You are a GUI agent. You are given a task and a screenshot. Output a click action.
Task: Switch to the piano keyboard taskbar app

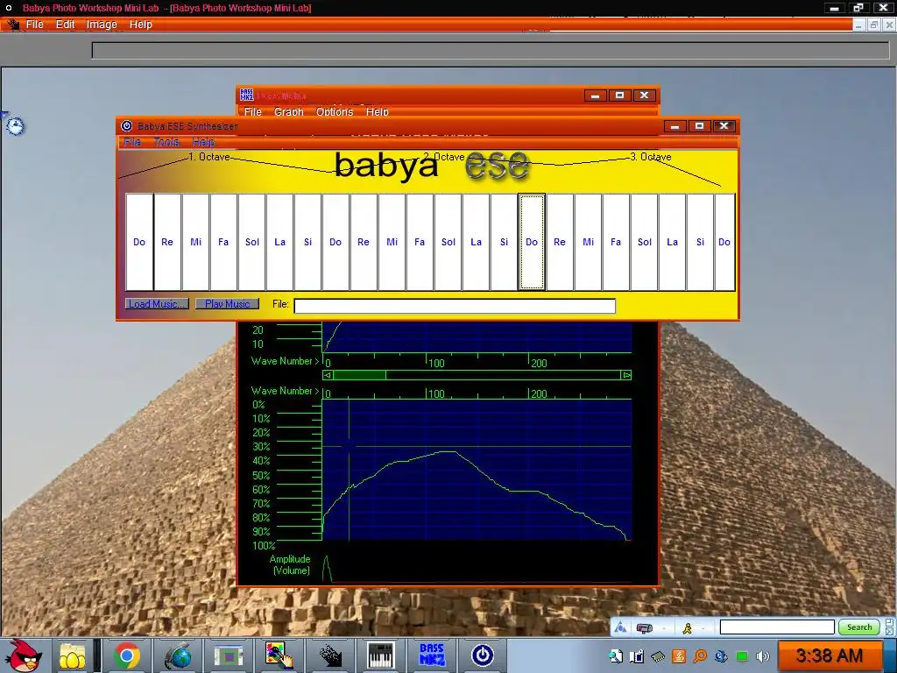pos(381,655)
